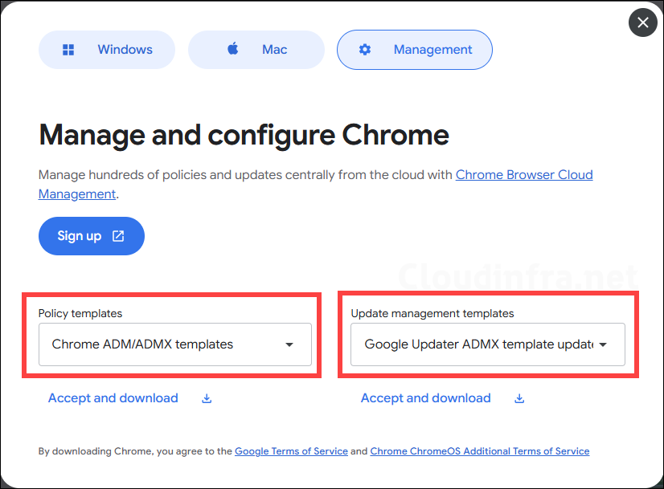The height and width of the screenshot is (489, 664).
Task: Click the Windows logo icon
Action: coord(68,50)
